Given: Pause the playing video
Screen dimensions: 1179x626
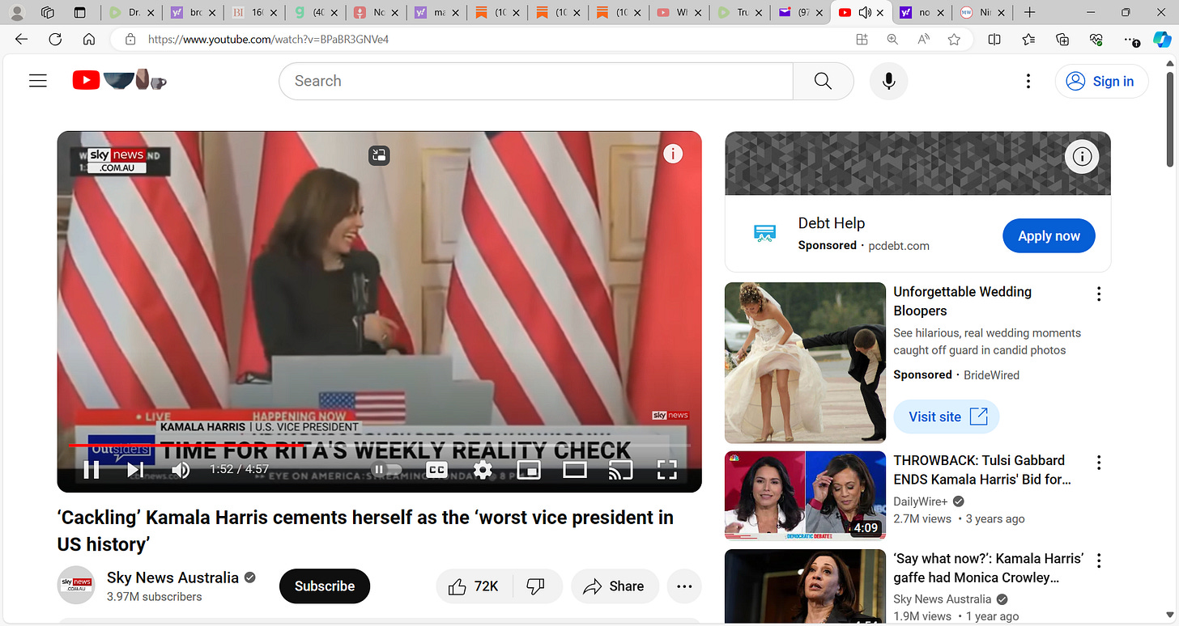Looking at the screenshot, I should pos(92,470).
